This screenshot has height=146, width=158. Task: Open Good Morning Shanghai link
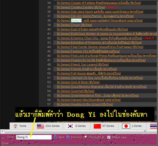[x=102, y=87]
